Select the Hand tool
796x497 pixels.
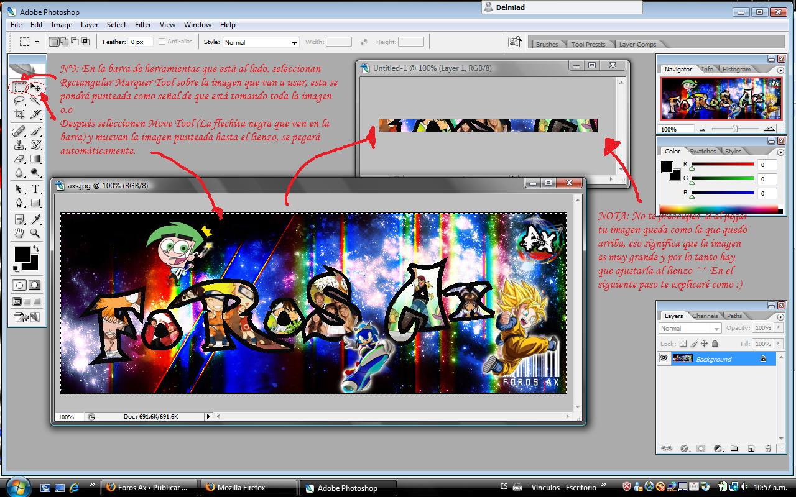[x=19, y=233]
